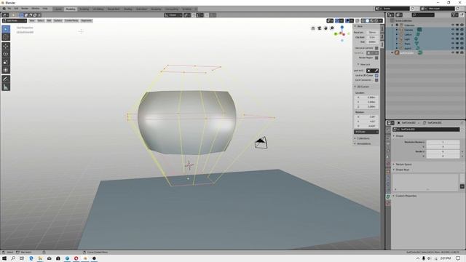Open the outliner filter funnel icon

(x=454, y=15)
